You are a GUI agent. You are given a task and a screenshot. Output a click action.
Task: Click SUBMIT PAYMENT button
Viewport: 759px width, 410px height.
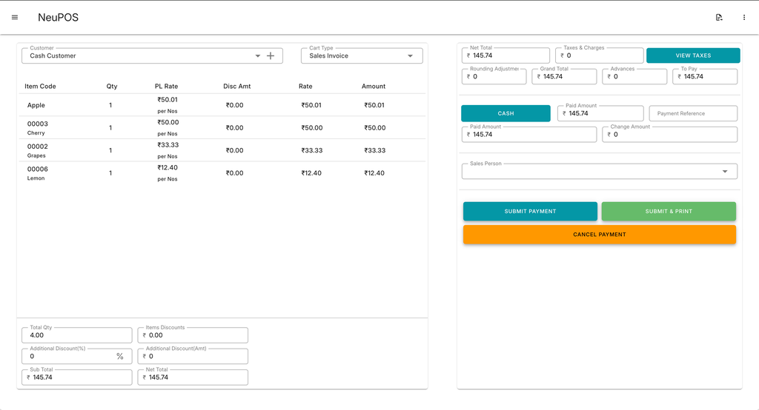530,211
